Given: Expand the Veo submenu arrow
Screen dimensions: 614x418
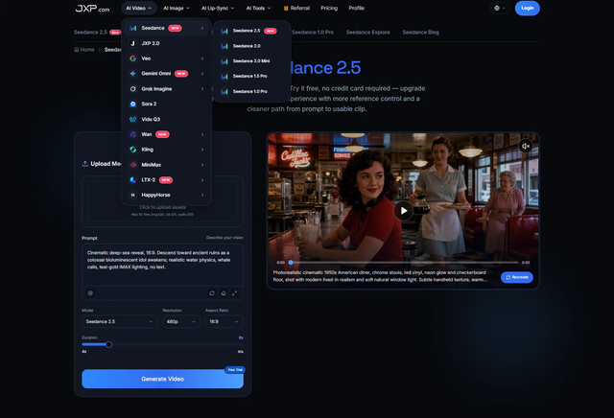Looking at the screenshot, I should click(202, 58).
